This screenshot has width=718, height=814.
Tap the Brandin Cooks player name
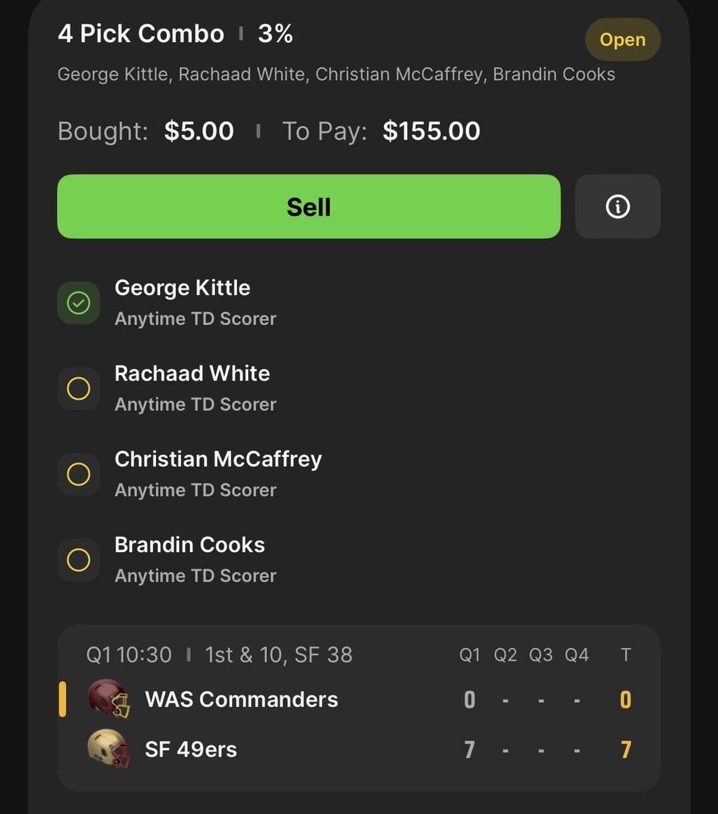tap(189, 545)
